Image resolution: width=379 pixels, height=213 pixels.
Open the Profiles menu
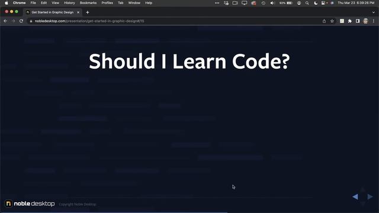(107, 3)
